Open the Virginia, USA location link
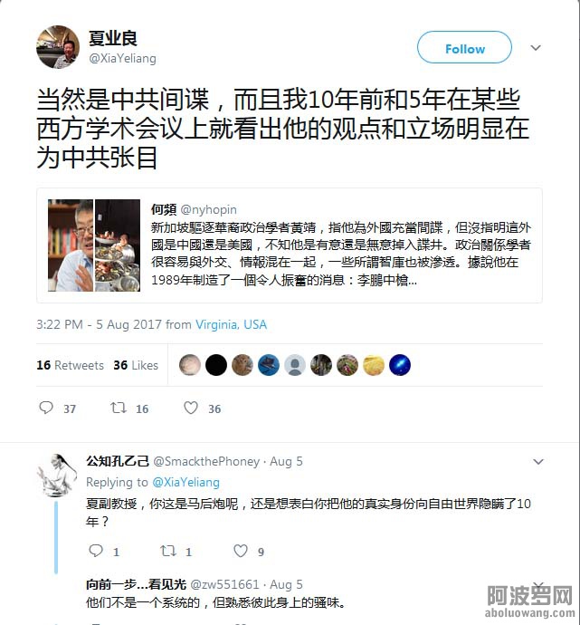The width and height of the screenshot is (580, 625). (x=231, y=324)
